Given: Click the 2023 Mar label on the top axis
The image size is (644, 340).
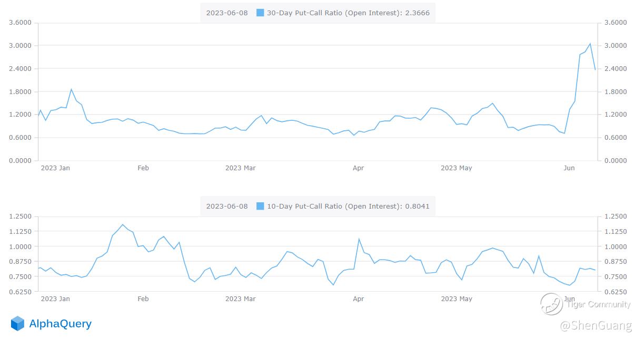Looking at the screenshot, I should point(240,168).
